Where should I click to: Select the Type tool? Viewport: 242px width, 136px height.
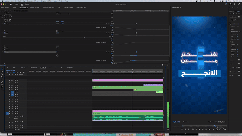pyautogui.click(x=2, y=90)
